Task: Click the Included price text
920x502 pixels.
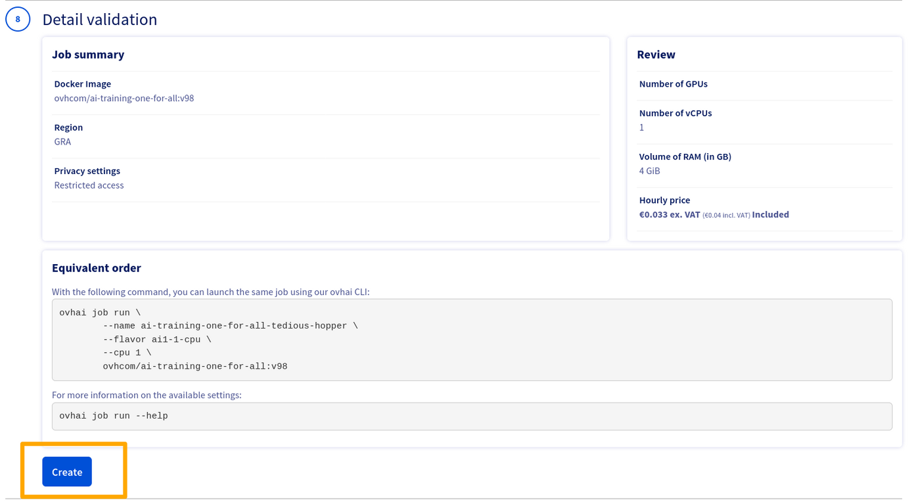Action: 770,215
